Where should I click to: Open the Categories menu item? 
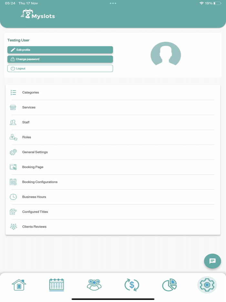click(x=113, y=92)
